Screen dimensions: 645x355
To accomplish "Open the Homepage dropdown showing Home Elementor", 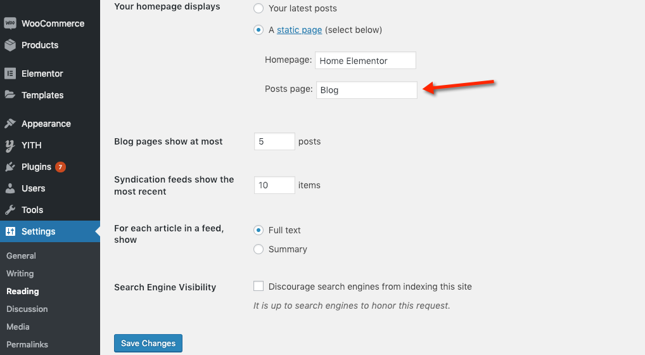I will 365,61.
